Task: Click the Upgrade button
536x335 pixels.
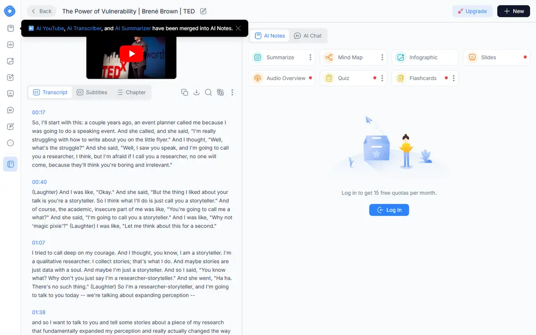Action: point(473,11)
